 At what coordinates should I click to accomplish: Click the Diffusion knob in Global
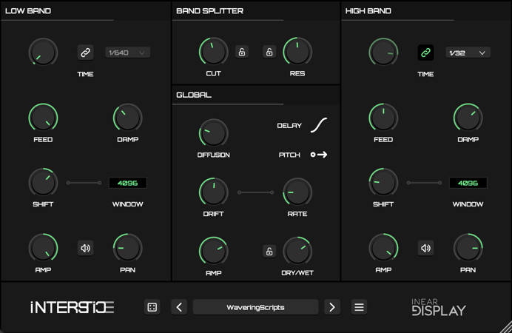(213, 133)
